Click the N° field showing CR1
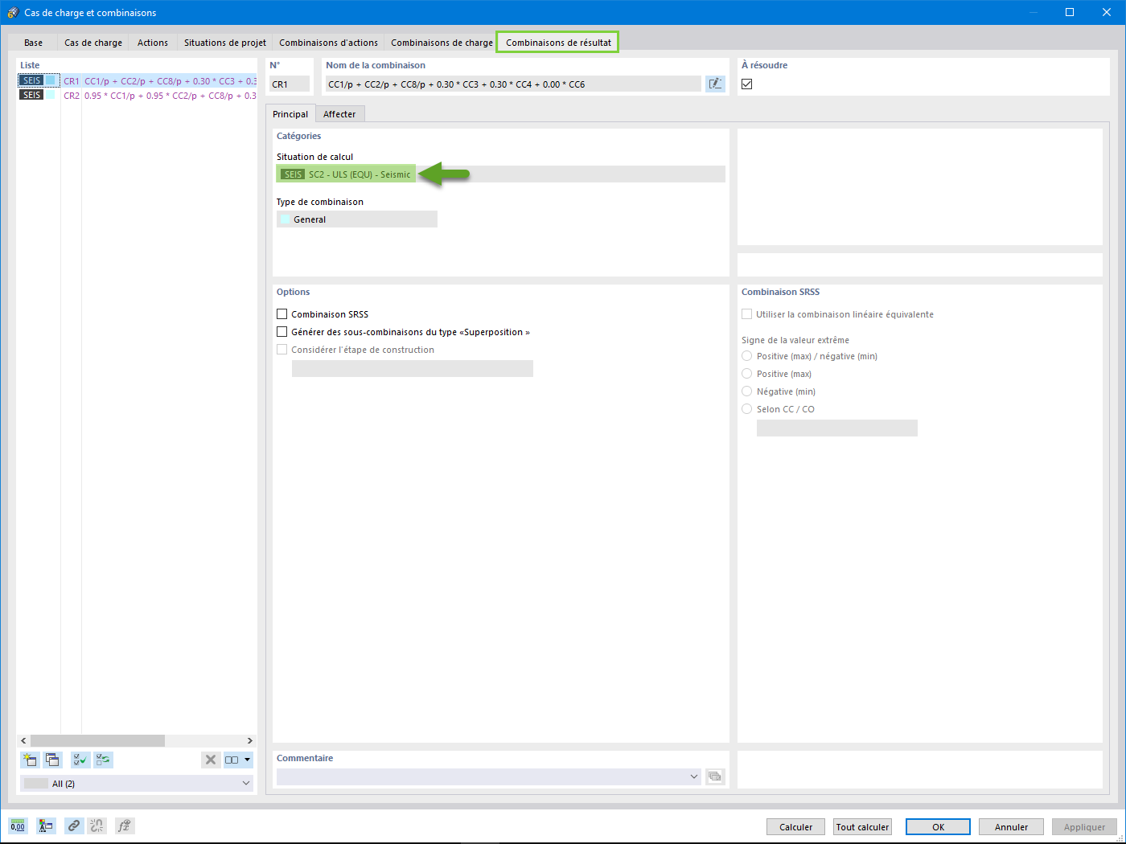 (x=290, y=84)
